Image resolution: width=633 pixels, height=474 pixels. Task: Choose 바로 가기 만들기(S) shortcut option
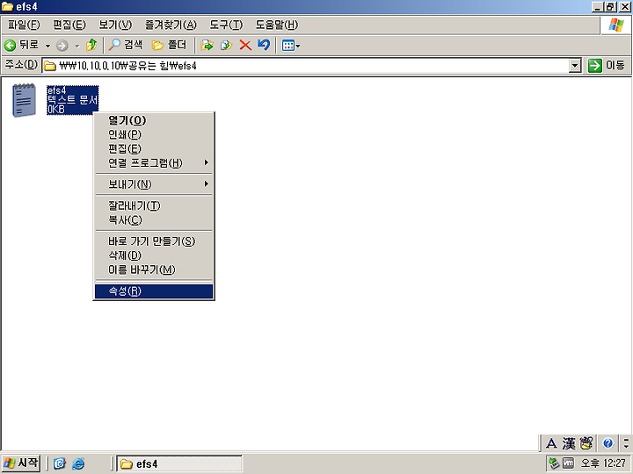point(154,241)
